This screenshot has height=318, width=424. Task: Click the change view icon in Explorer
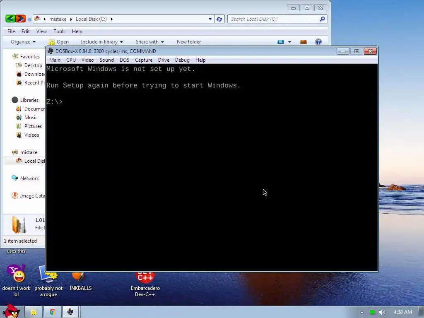pos(281,42)
